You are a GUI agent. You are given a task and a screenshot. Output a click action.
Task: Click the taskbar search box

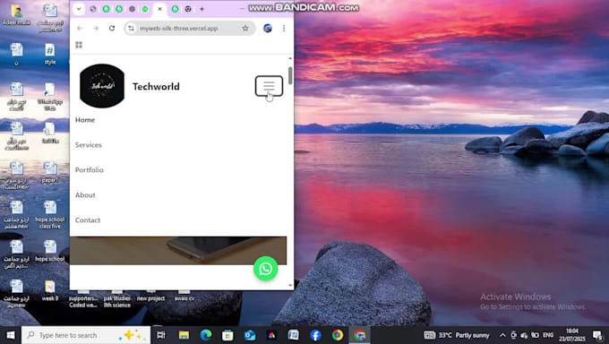pos(86,335)
